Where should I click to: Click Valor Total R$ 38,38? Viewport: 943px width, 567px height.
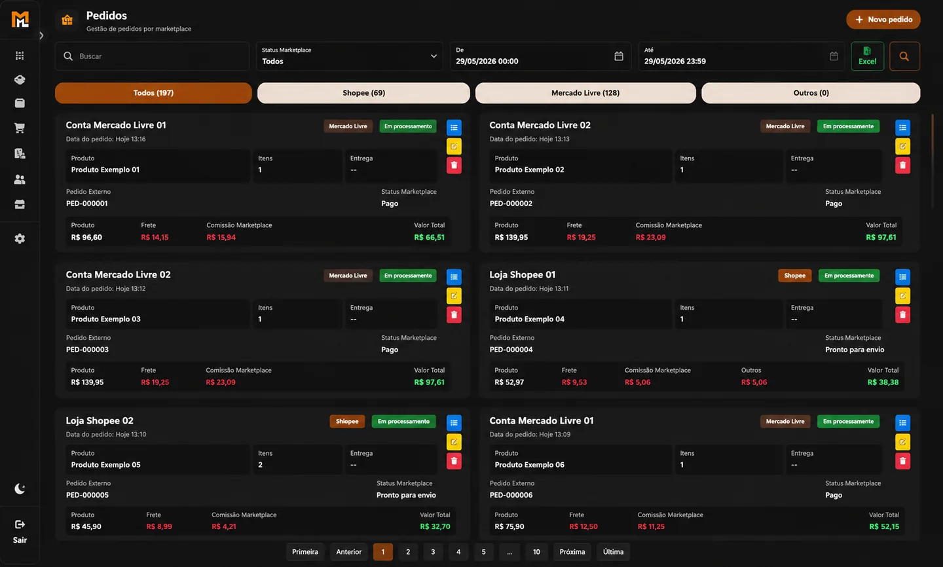(x=883, y=382)
